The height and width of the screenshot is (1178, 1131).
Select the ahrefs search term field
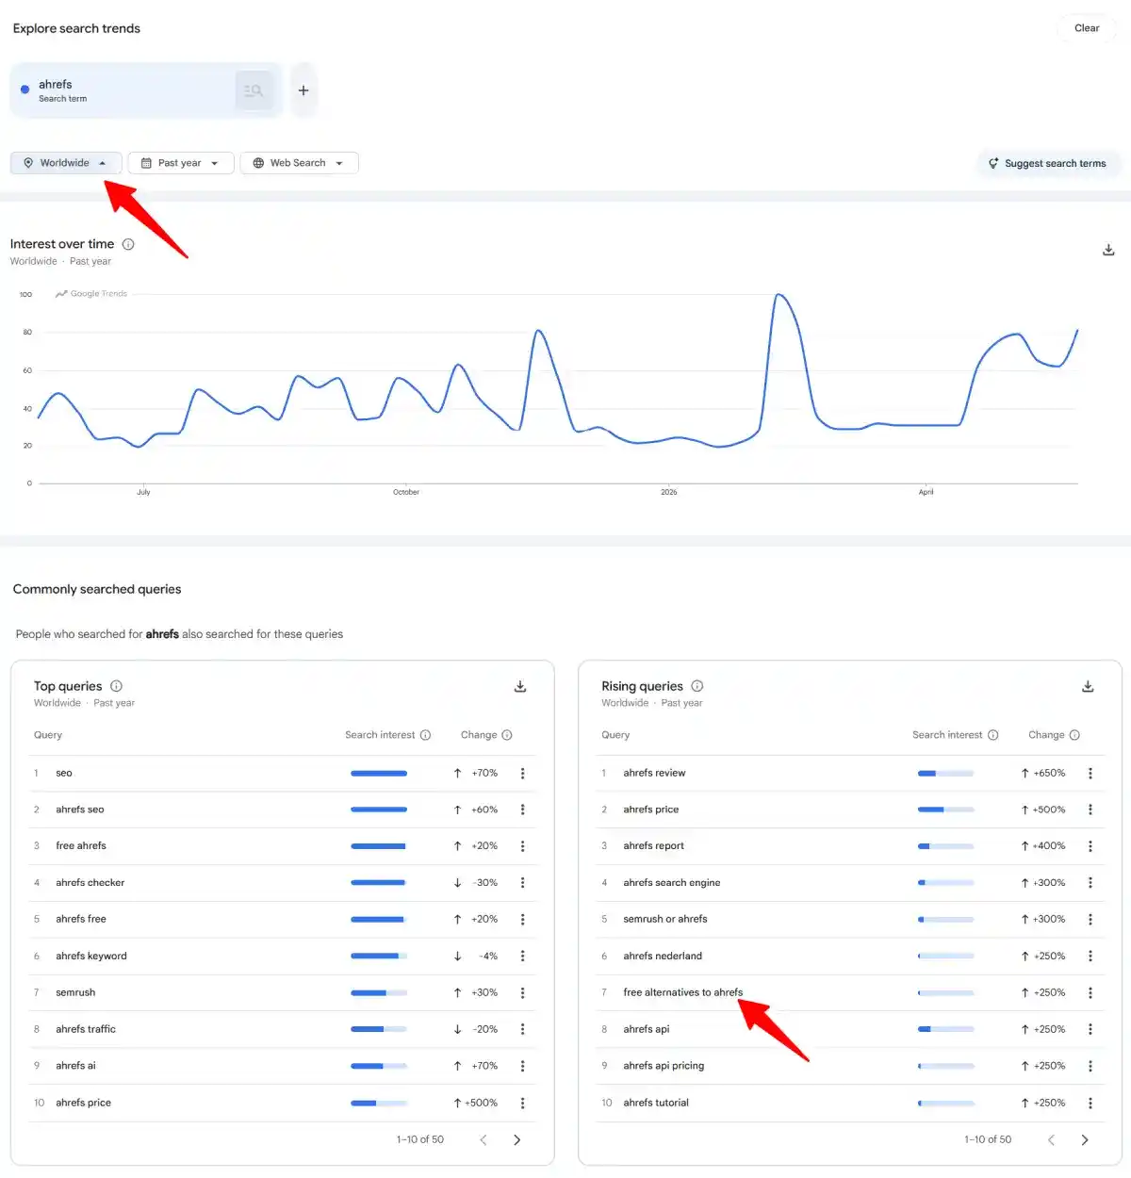click(x=146, y=90)
